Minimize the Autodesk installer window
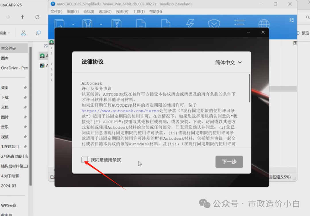The height and width of the screenshot is (216, 310). (x=248, y=32)
